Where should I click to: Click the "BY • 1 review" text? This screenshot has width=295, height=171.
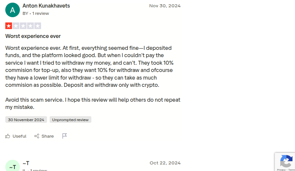point(36,14)
